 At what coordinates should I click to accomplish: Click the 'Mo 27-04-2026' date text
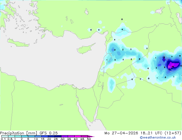click(121, 133)
